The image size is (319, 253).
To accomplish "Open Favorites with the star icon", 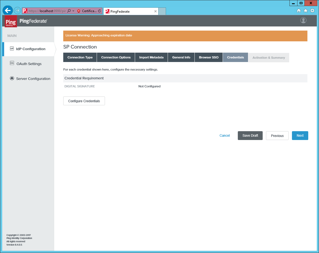I will pos(305,10).
